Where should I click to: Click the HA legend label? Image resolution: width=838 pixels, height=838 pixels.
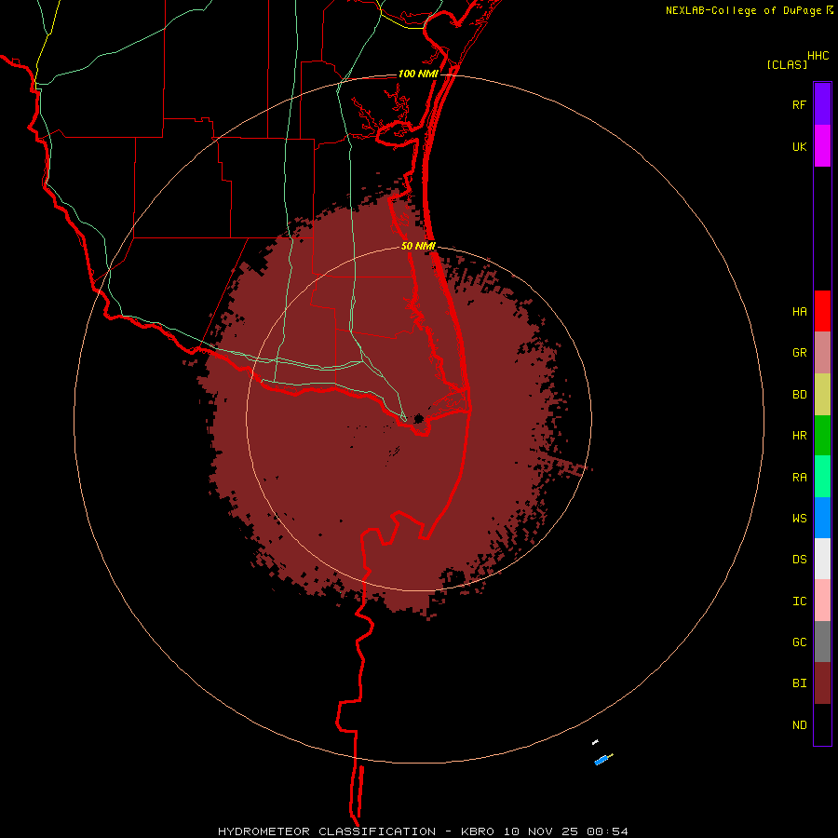[799, 312]
